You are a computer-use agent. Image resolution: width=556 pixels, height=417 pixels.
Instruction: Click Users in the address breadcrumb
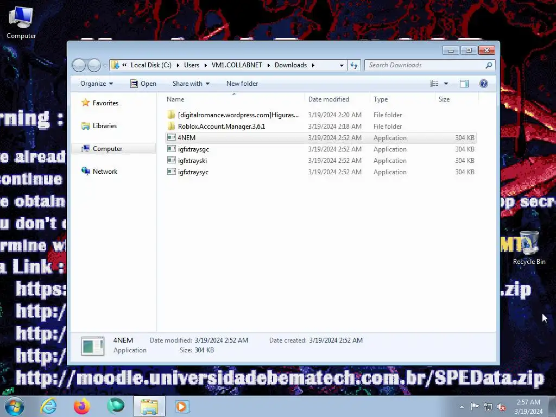[192, 65]
